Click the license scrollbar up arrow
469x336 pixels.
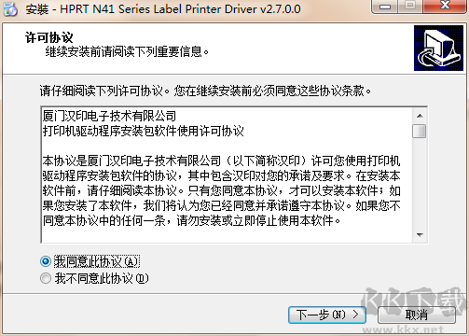point(420,116)
